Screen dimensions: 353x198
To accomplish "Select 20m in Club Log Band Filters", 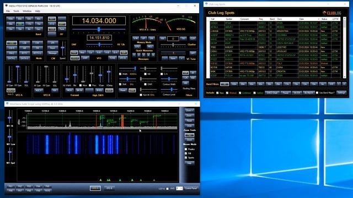I will [278, 84].
